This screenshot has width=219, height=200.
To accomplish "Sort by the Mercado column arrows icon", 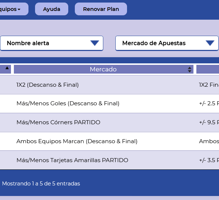I will pos(190,69).
